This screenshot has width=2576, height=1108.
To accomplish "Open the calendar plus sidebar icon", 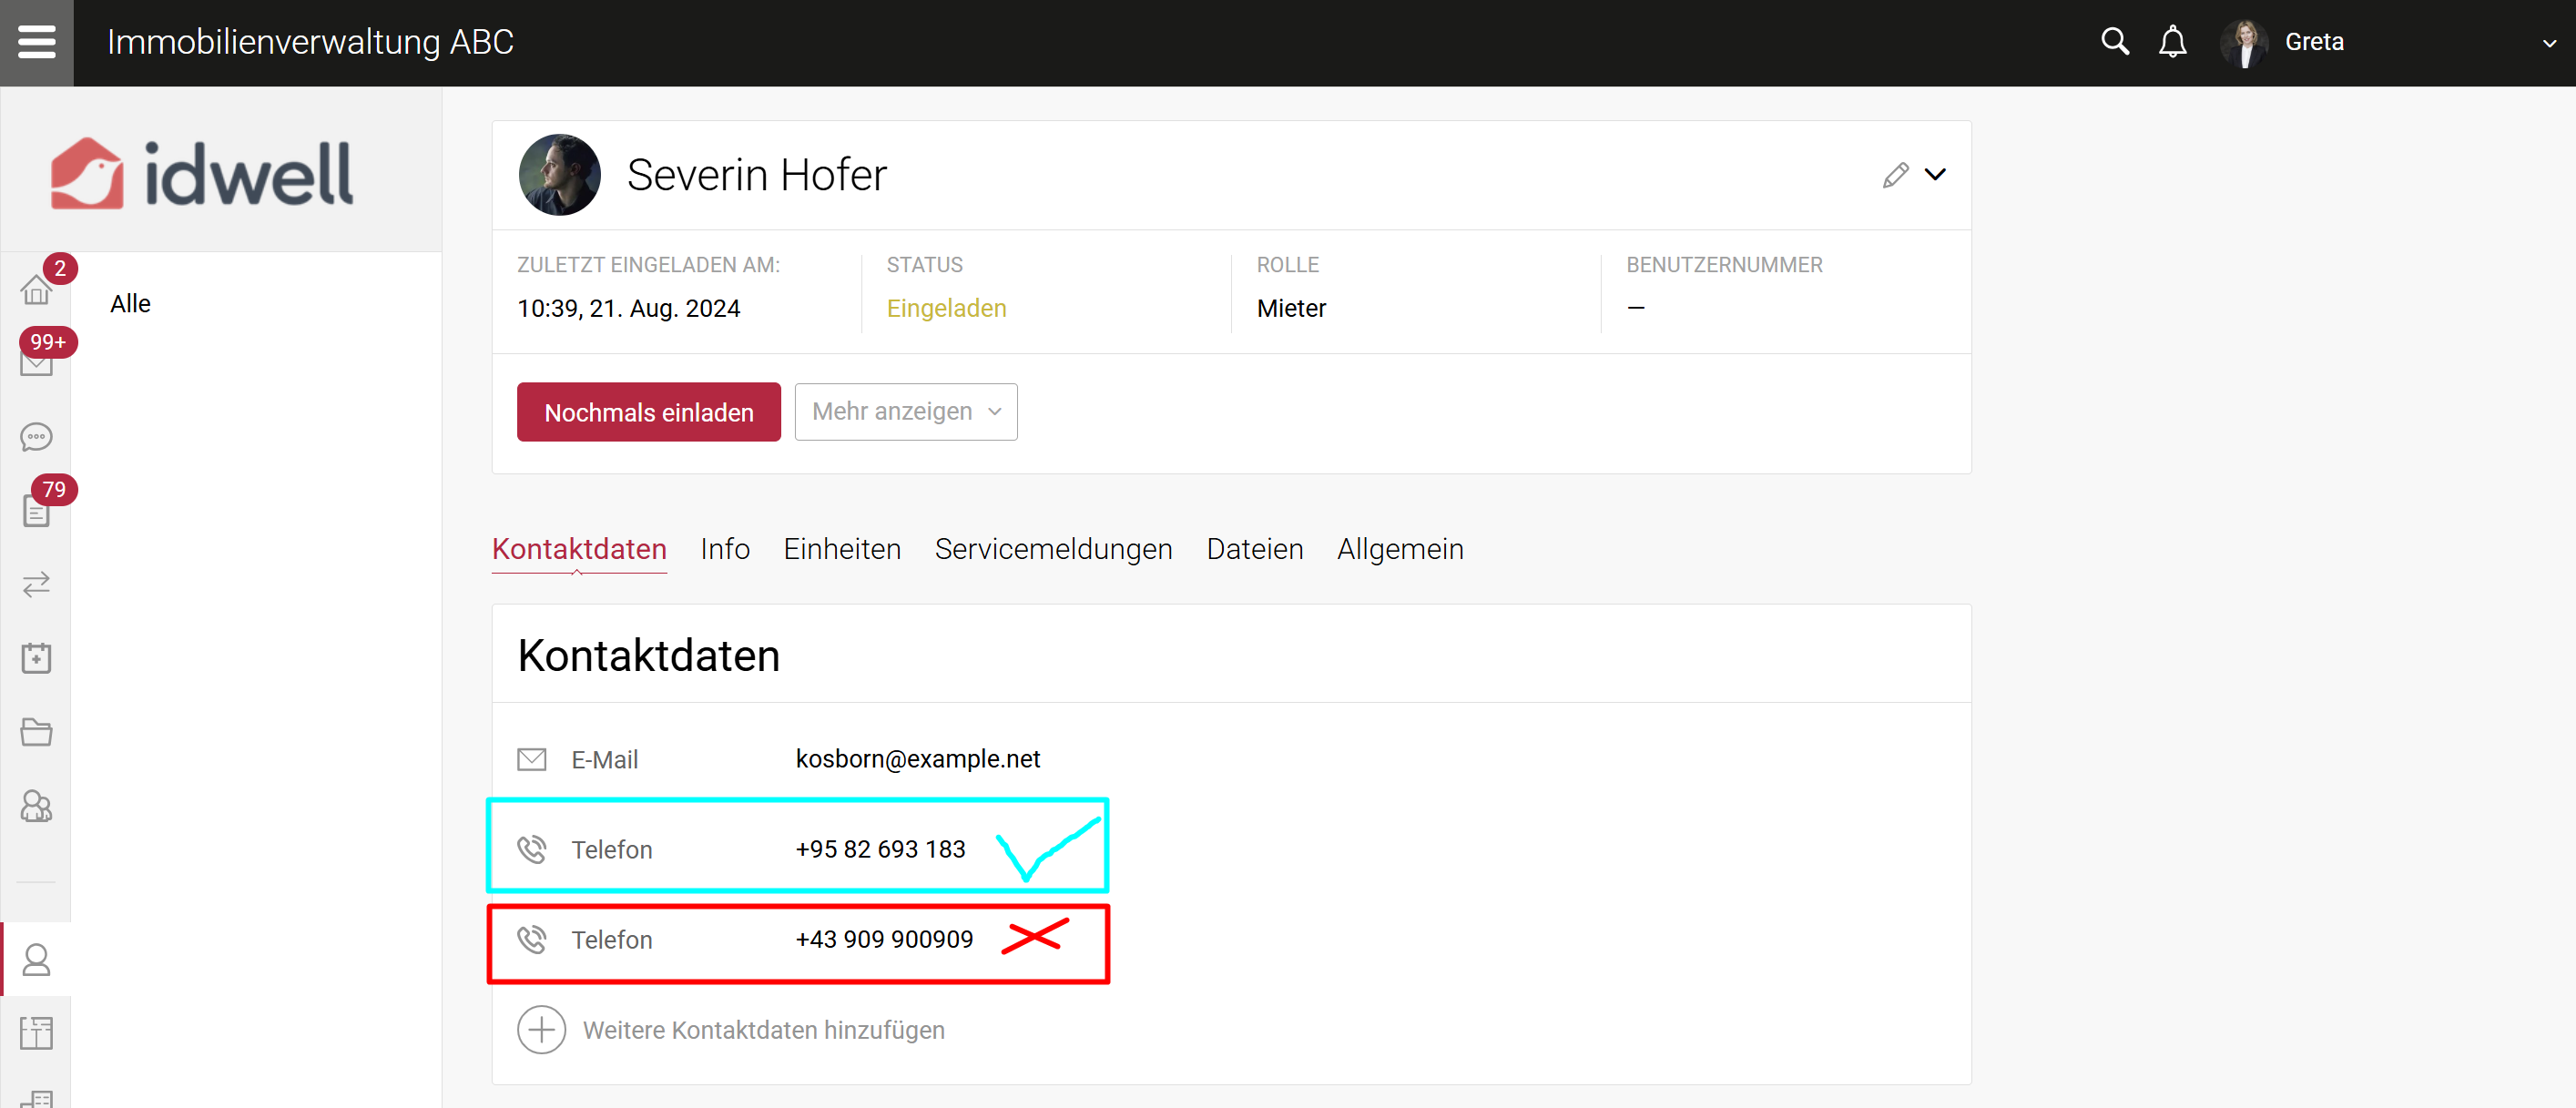I will 37,658.
